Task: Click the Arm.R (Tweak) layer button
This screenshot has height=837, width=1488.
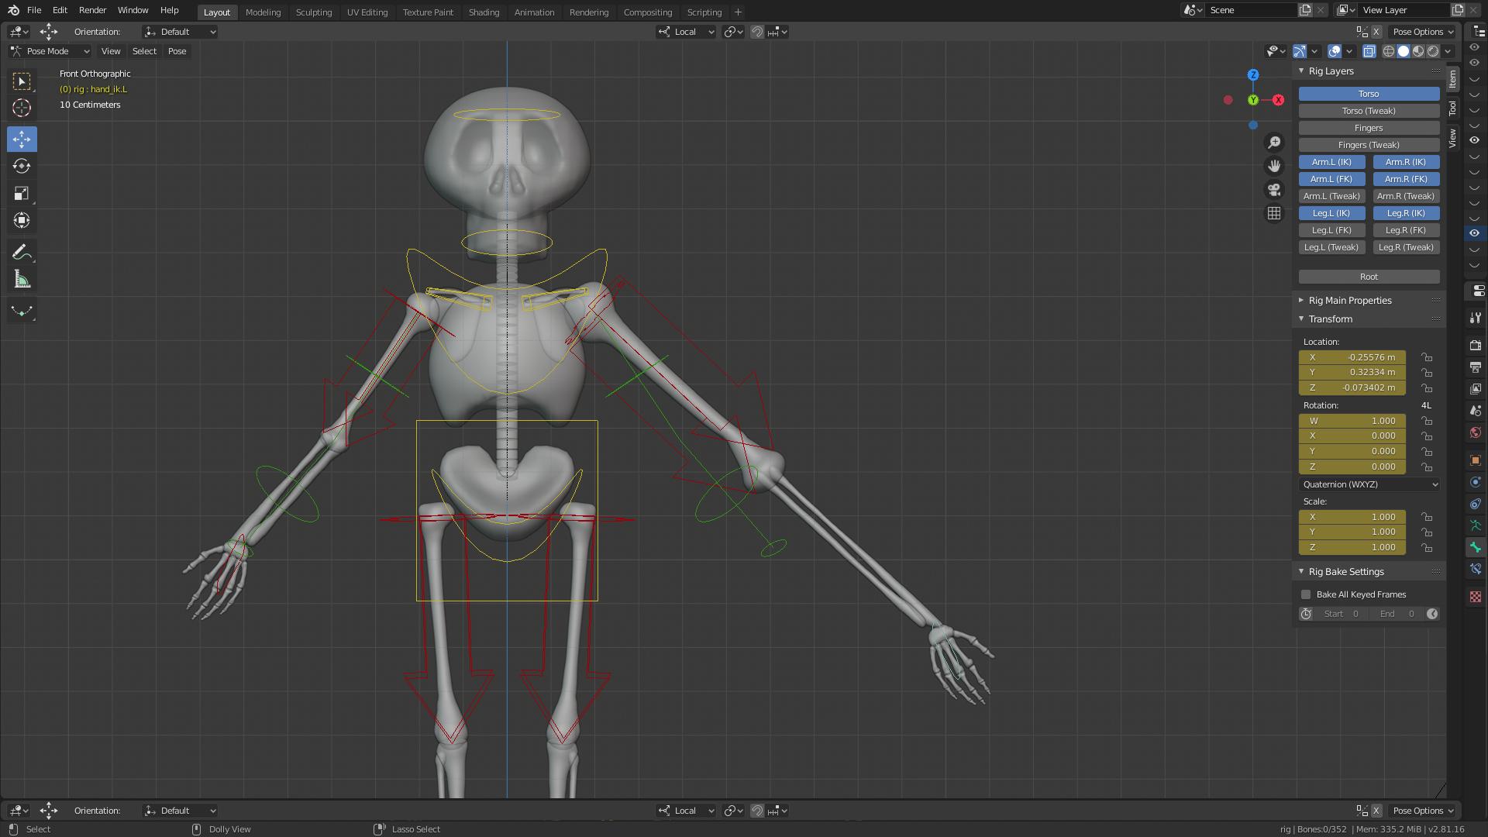Action: coord(1406,196)
